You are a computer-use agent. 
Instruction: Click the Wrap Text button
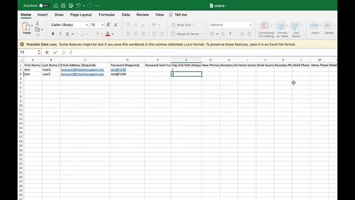[182, 24]
